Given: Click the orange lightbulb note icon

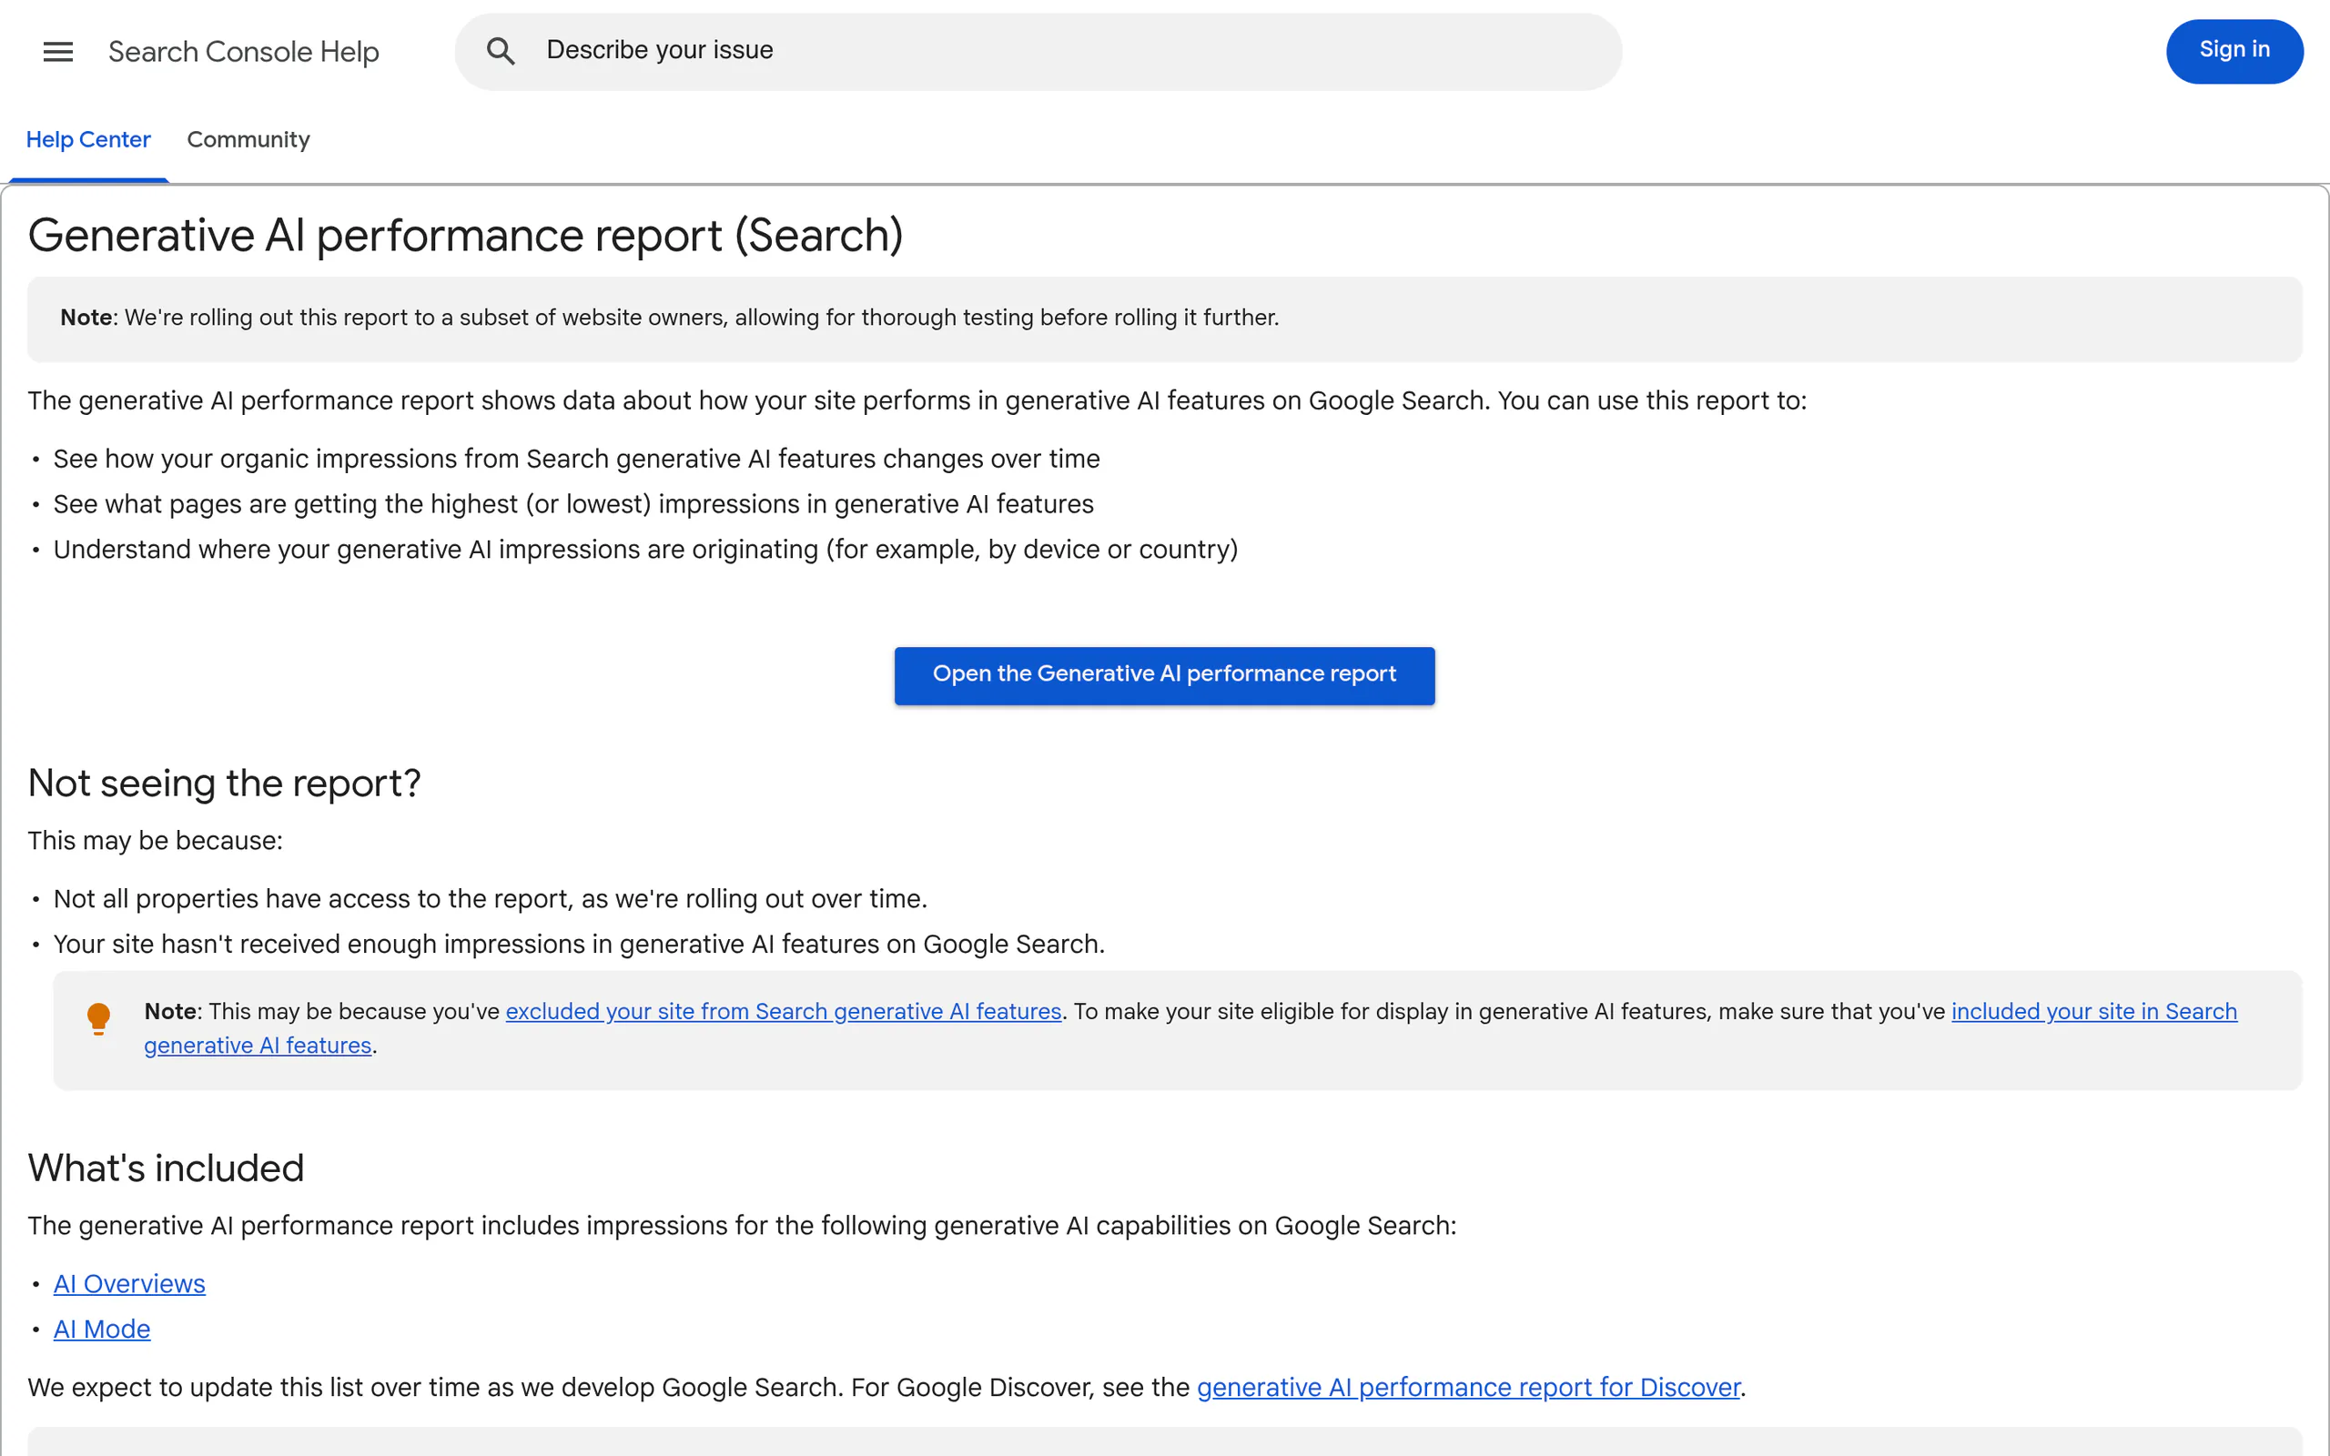Looking at the screenshot, I should coord(98,1018).
